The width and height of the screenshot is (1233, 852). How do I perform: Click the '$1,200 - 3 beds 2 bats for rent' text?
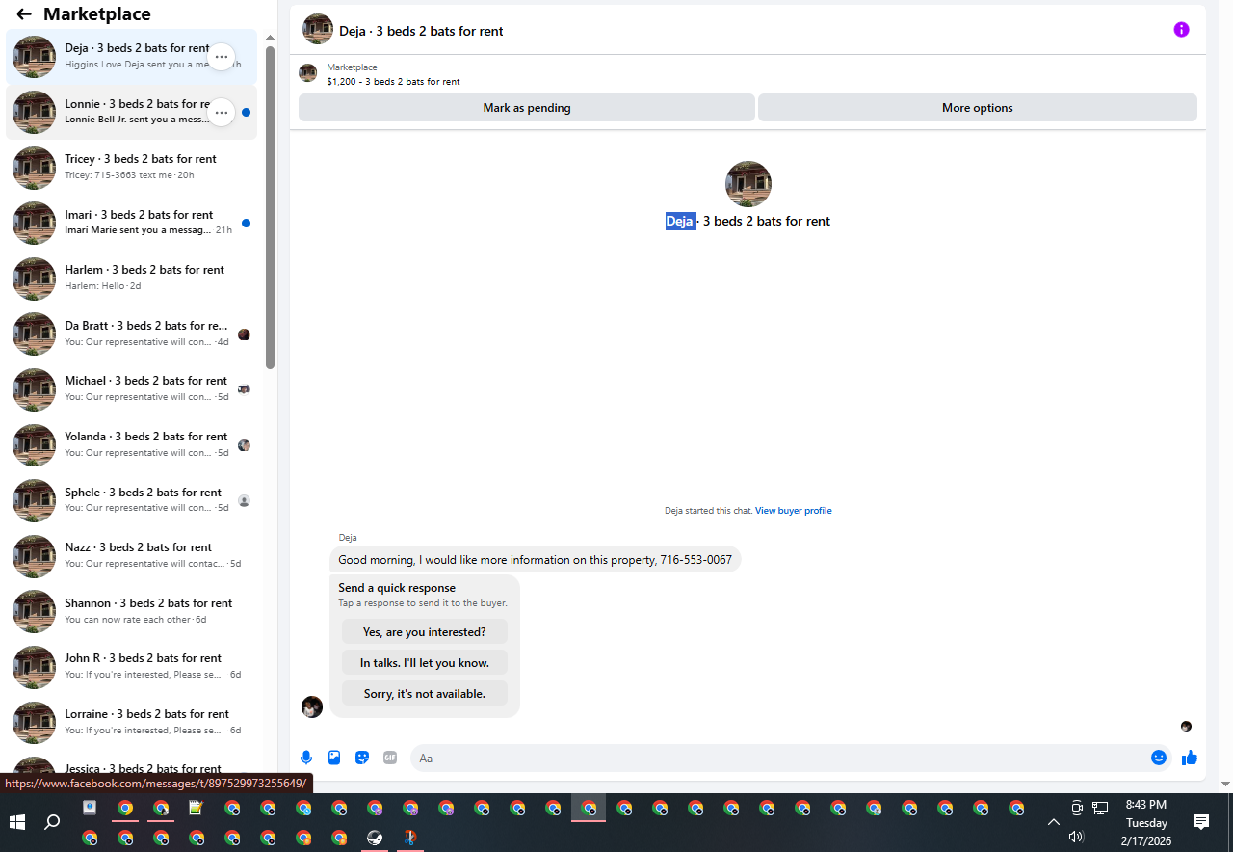(393, 82)
